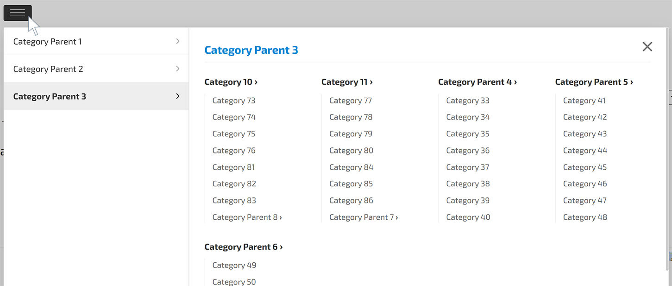
Task: Open the Category Parent 6 heading
Action: click(x=243, y=247)
